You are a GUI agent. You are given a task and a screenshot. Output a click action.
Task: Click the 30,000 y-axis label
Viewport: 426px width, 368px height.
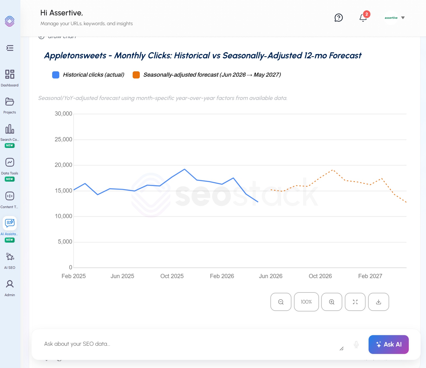coord(63,113)
